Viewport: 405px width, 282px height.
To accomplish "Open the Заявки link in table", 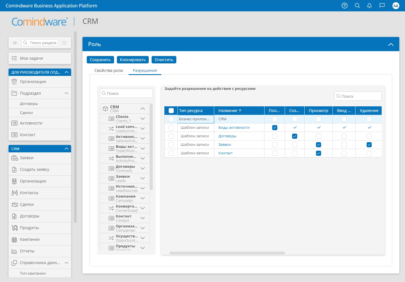I will click(x=225, y=145).
